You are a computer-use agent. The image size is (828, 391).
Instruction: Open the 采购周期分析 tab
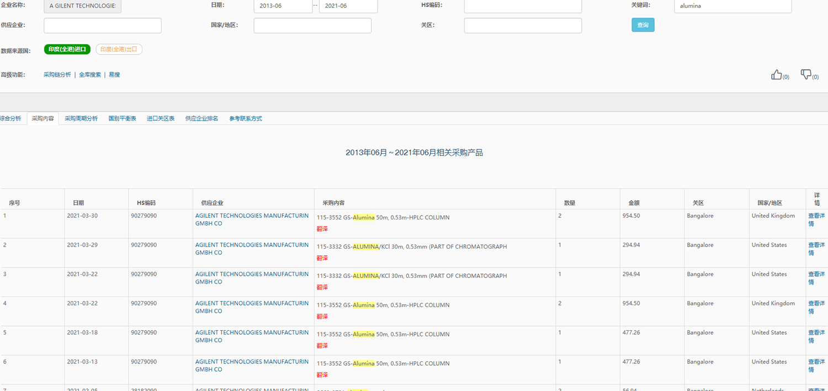pos(81,119)
